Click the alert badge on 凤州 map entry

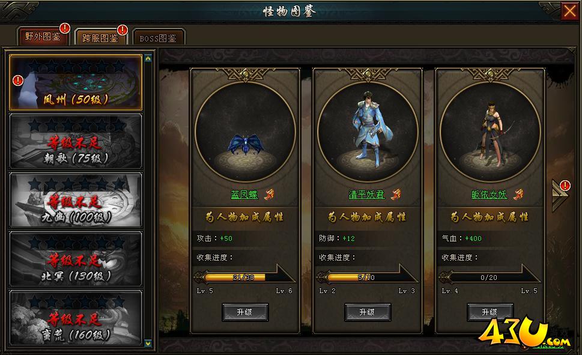18,80
